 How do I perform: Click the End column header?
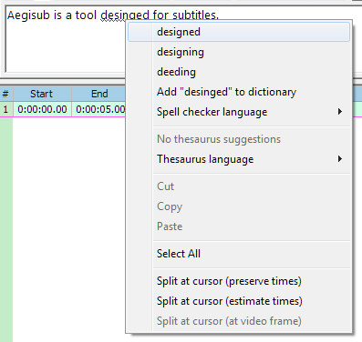pos(98,94)
